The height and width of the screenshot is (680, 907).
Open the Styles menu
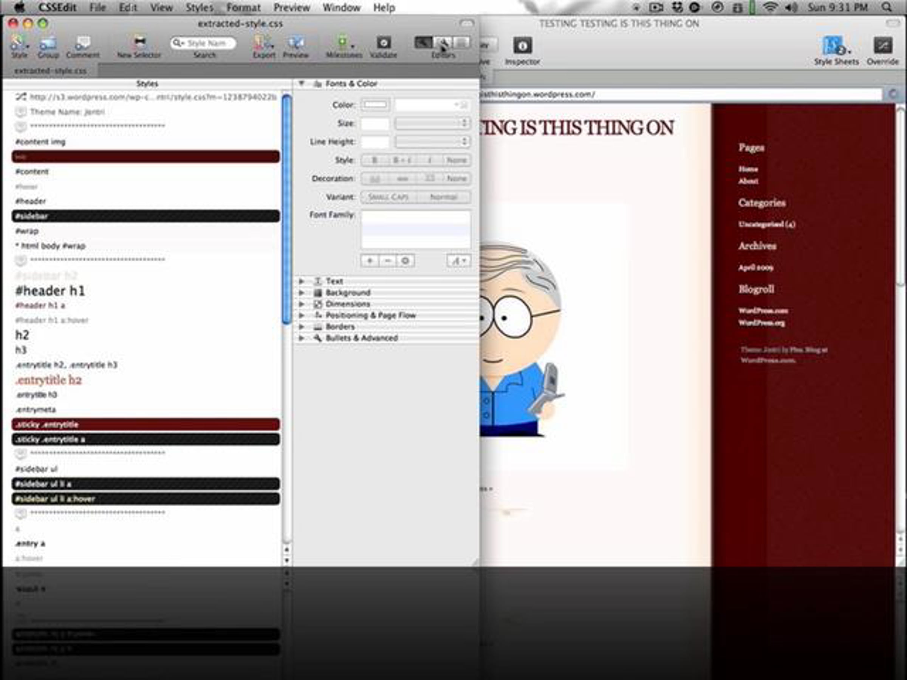[199, 8]
